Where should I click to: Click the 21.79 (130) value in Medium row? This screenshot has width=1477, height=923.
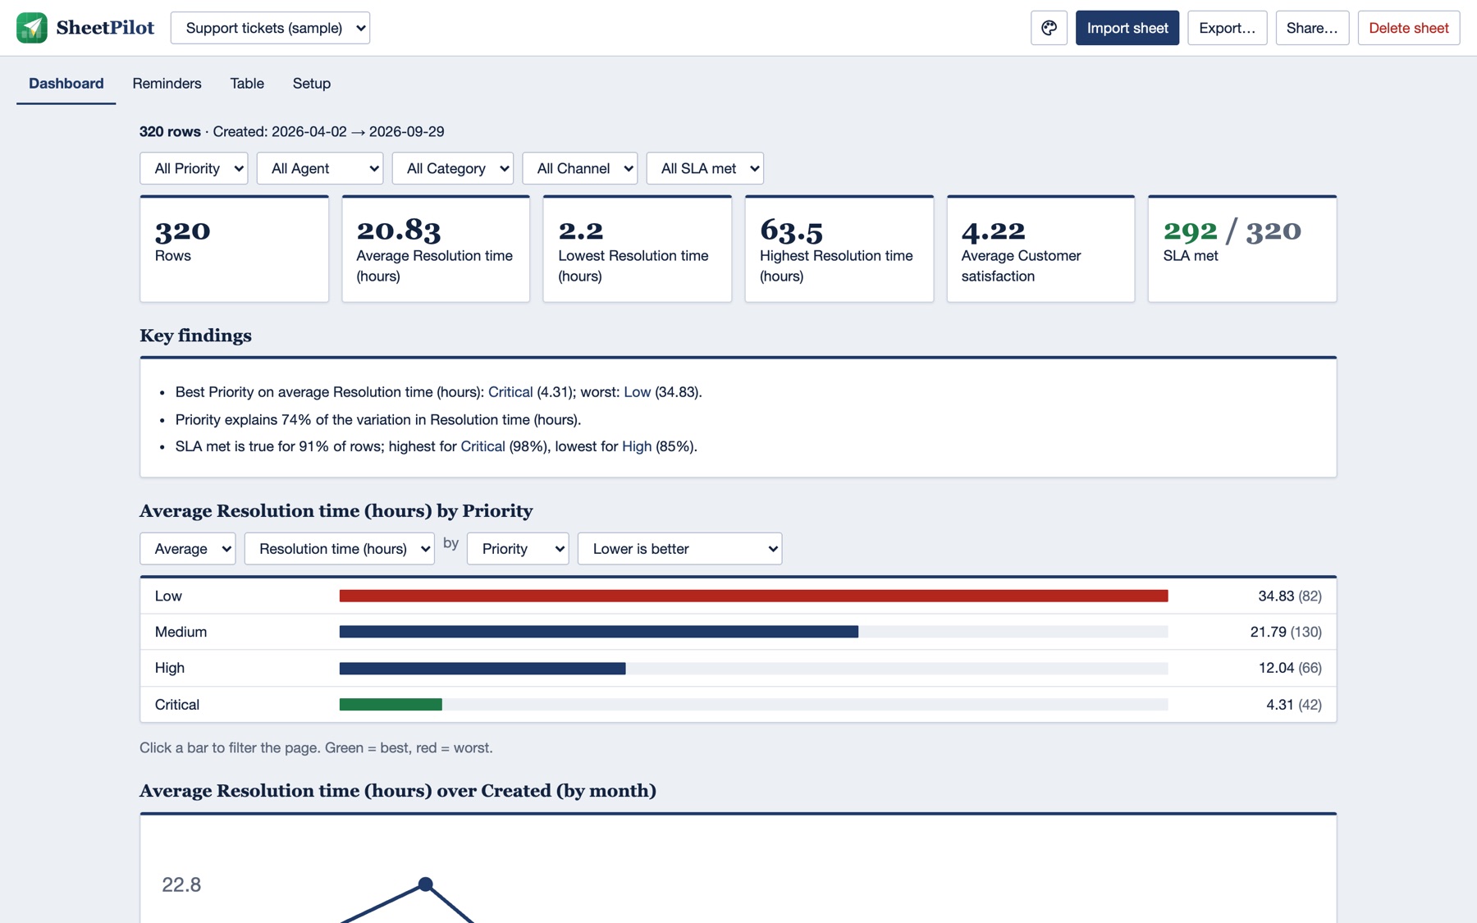click(x=1286, y=632)
